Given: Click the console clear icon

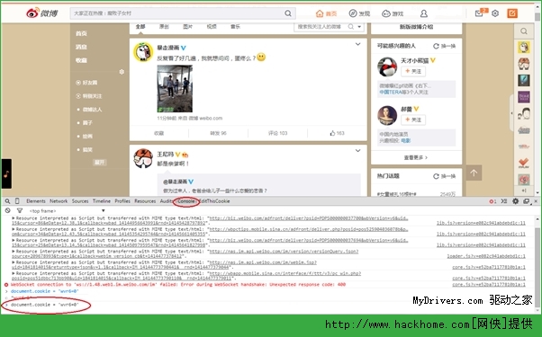Looking at the screenshot, I should [x=7, y=210].
